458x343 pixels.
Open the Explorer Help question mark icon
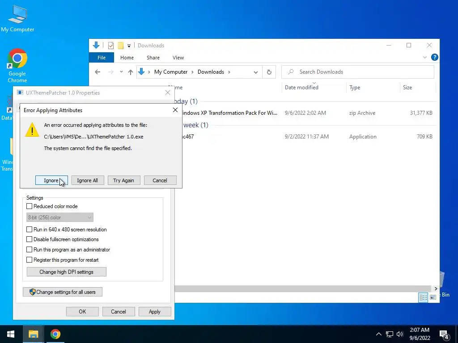pos(434,58)
